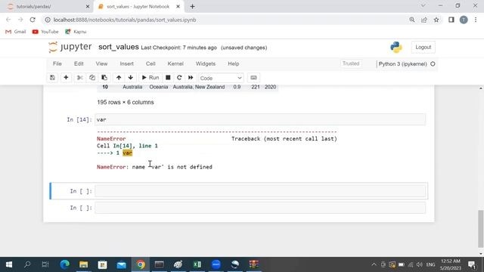This screenshot has width=484, height=272.
Task: Click the Python logo icon
Action: point(396,47)
